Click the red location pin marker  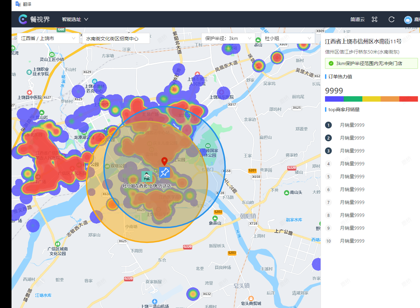tap(165, 162)
